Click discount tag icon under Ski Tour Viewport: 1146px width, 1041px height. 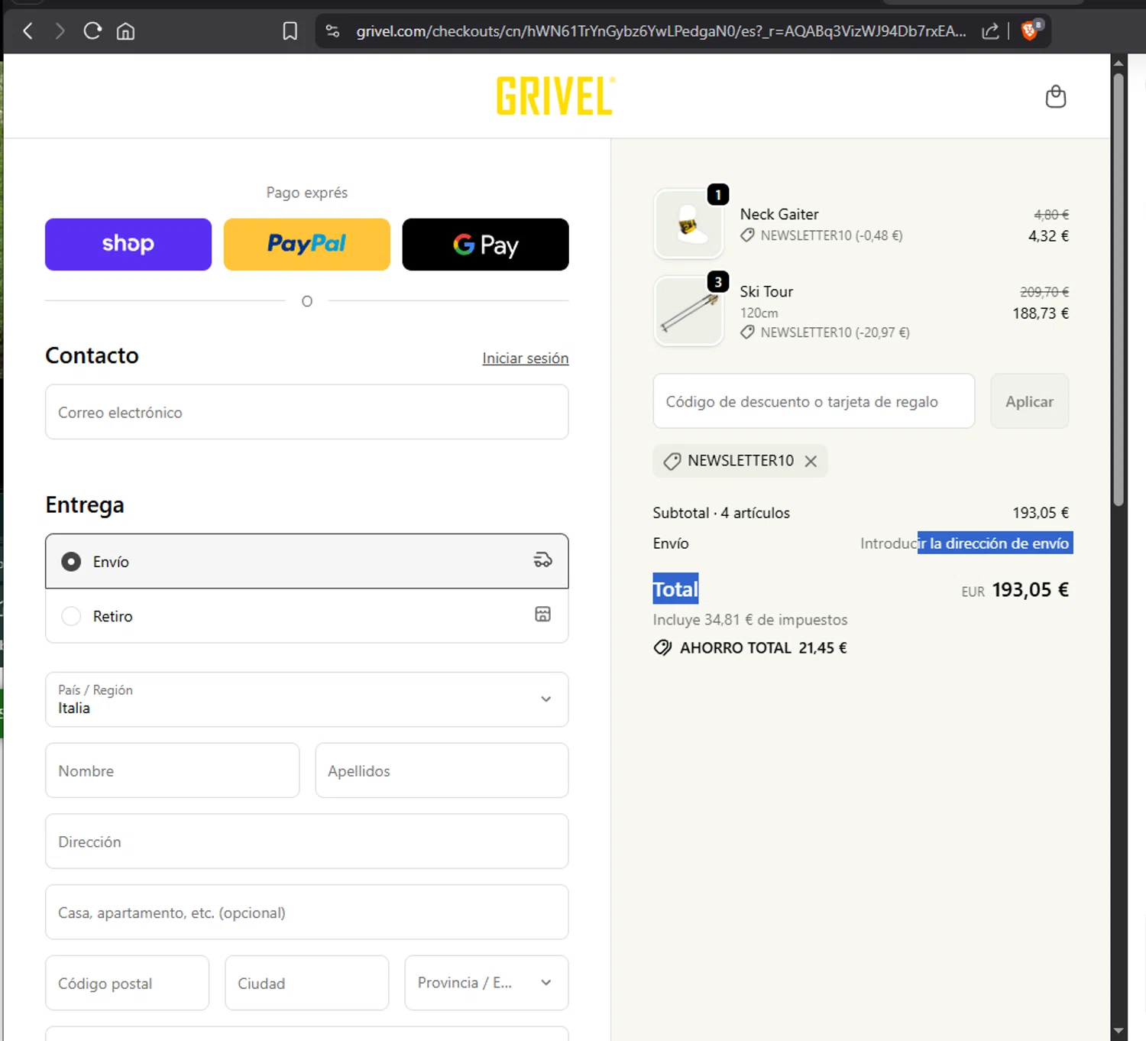coord(747,332)
